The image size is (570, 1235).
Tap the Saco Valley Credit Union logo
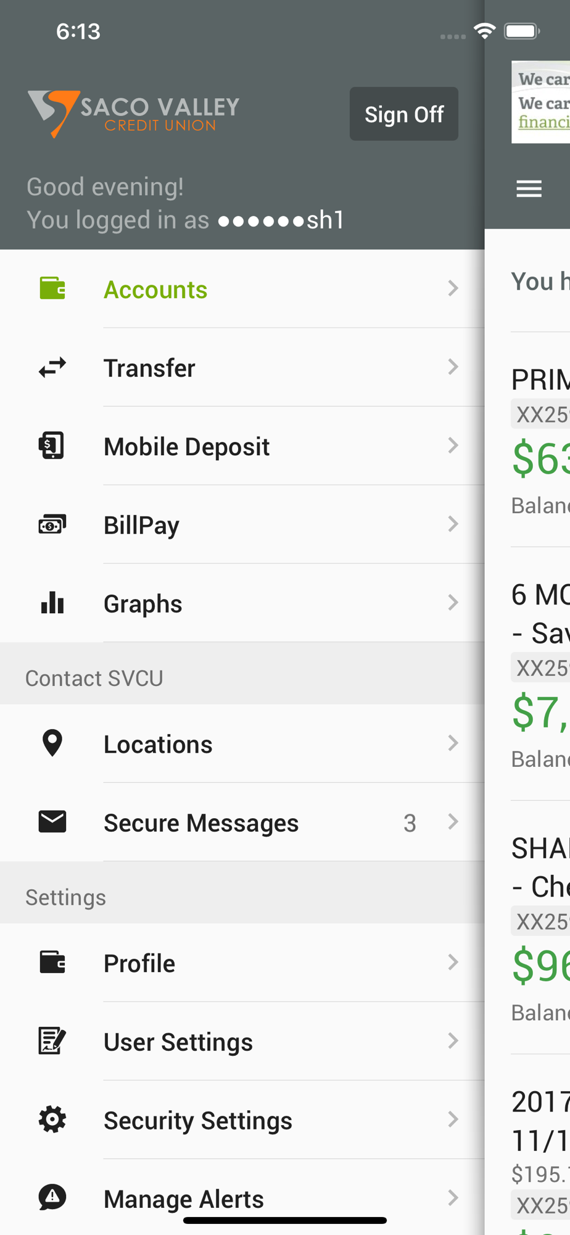tap(133, 114)
